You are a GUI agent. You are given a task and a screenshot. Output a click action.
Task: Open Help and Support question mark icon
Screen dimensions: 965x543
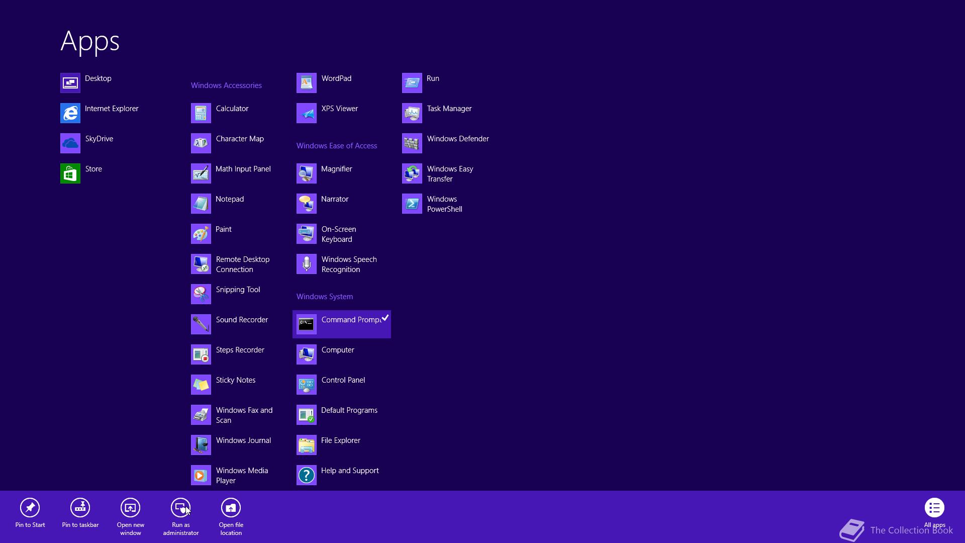coord(307,475)
